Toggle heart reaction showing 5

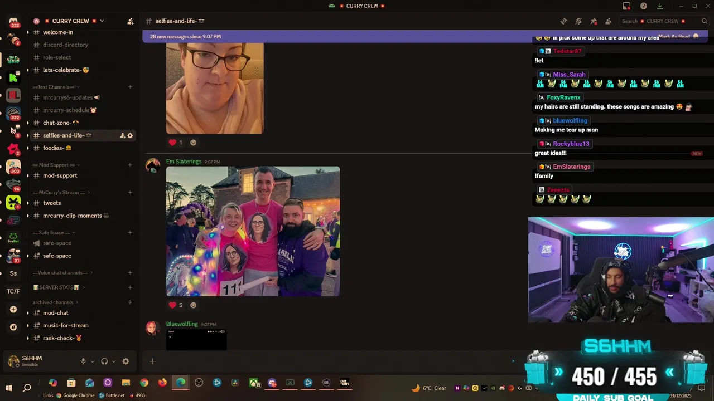[176, 305]
